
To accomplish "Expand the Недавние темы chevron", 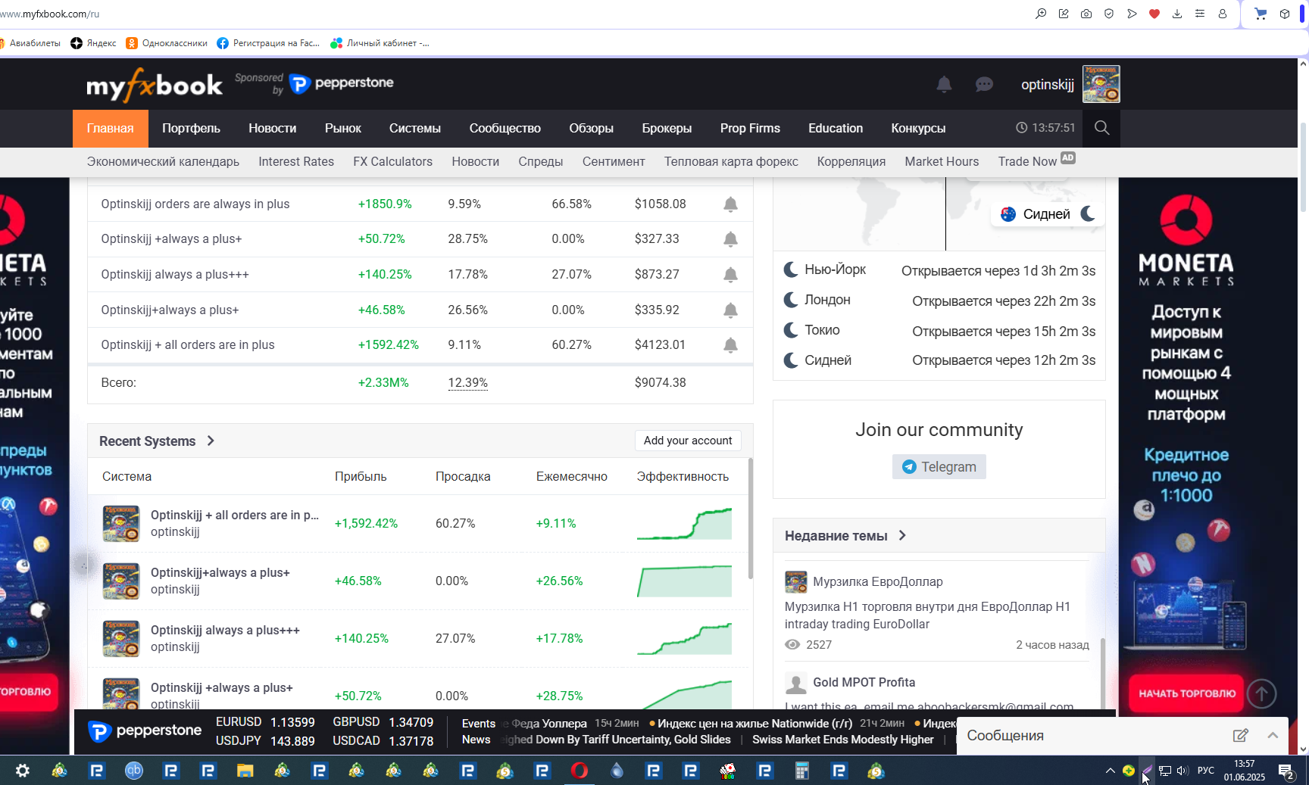I will (x=902, y=535).
